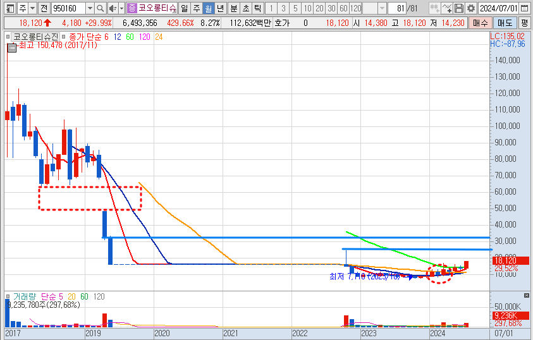Viewport: 533px width, 340px height.
Task: Click the grid table icon below legend
Action: (12, 48)
